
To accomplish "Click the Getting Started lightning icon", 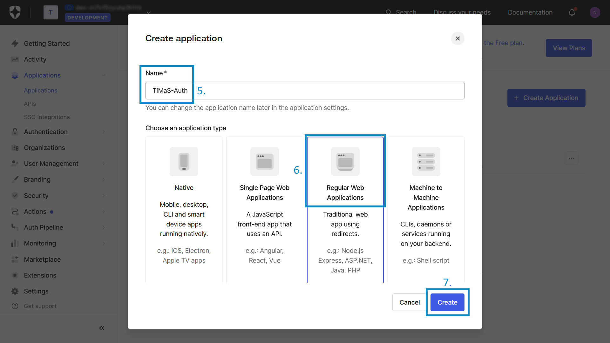I will [15, 44].
